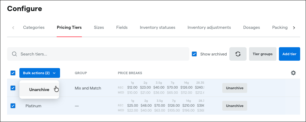The image size is (306, 122).
Task: Choose Unarchive from the bulk actions menu
Action: [x=39, y=90]
